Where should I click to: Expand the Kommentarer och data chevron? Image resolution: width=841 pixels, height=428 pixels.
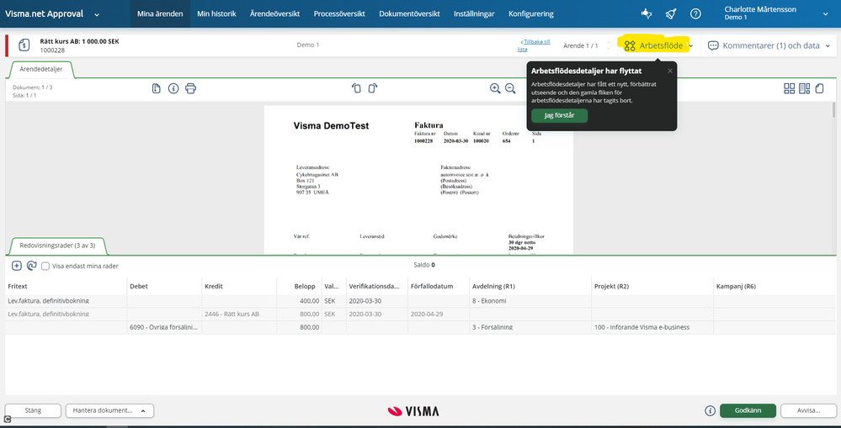tap(828, 46)
